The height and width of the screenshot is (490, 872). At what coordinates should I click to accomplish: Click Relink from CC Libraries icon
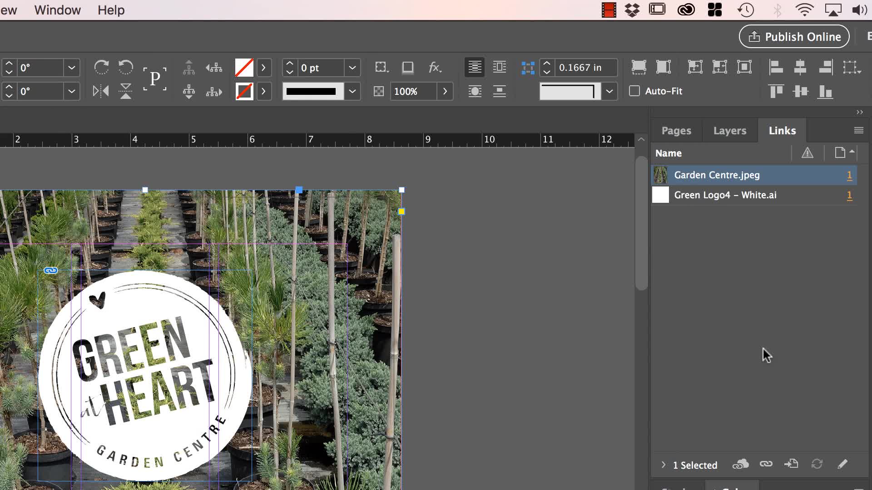pos(740,464)
